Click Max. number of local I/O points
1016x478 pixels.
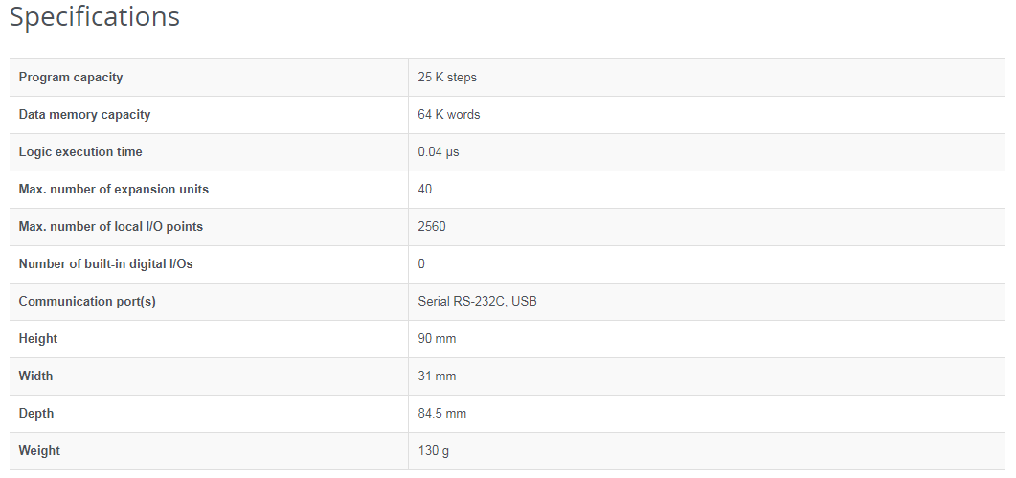pos(111,227)
